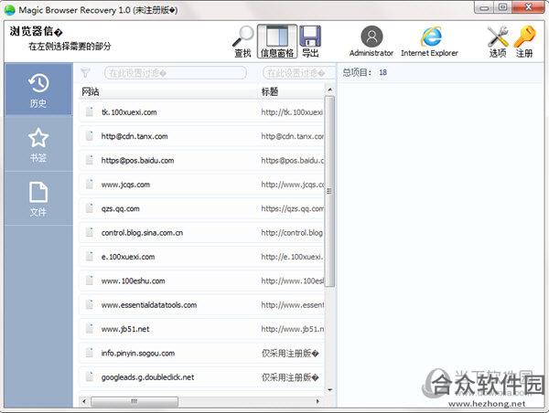Screen dimensions: 549x413
Task: Click the vertical scrollbar thumb
Action: tap(329, 191)
